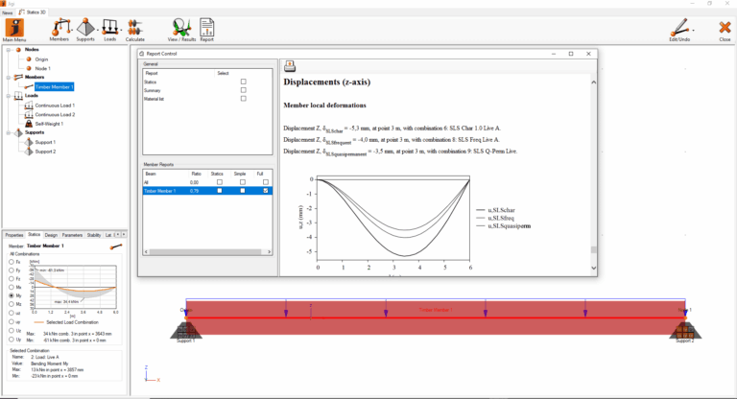Collapse the Loads tree group
Screen dimensions: 737x399
coord(7,96)
